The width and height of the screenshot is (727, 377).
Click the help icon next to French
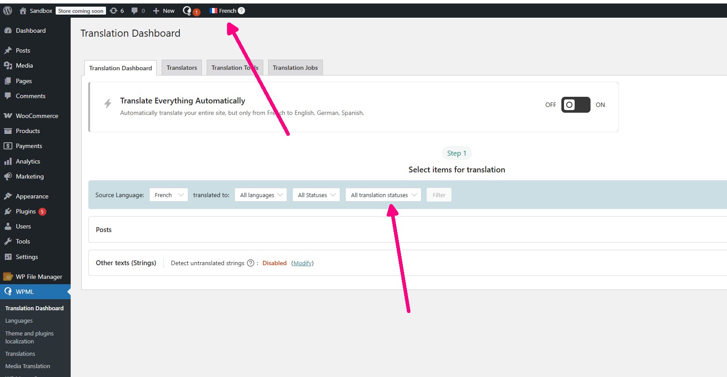pos(241,11)
